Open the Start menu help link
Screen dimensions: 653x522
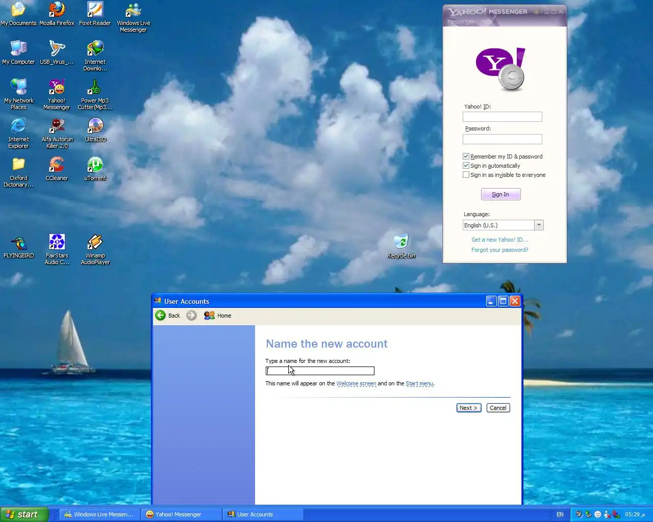coord(419,383)
